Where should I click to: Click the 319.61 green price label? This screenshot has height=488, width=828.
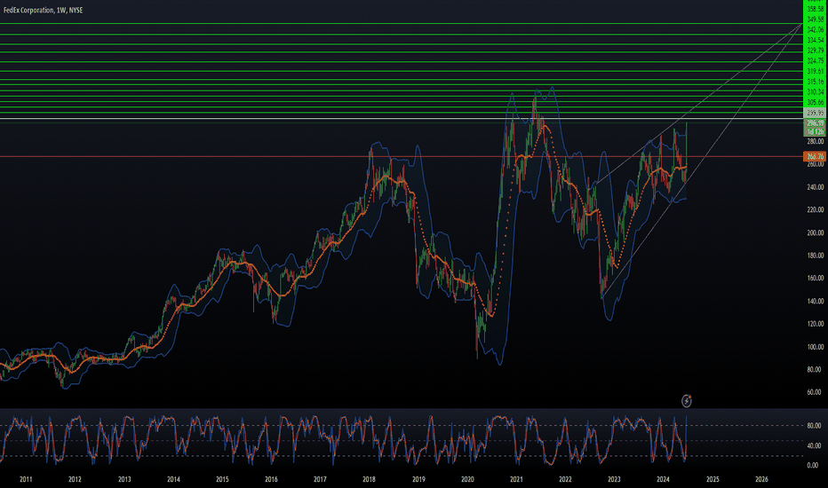pyautogui.click(x=816, y=71)
